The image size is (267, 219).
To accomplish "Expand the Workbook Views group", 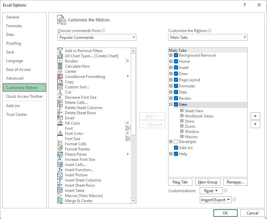I will point(182,116).
